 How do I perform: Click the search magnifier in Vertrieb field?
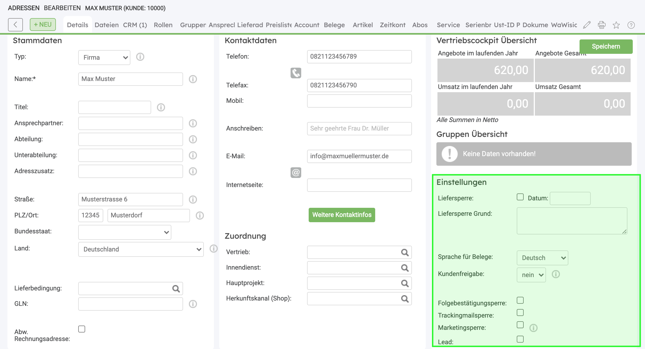(405, 252)
